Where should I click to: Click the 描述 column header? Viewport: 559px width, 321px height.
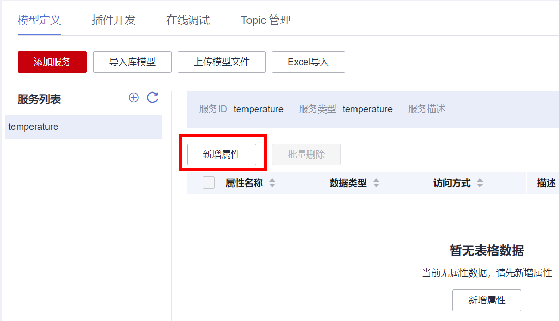pos(546,183)
